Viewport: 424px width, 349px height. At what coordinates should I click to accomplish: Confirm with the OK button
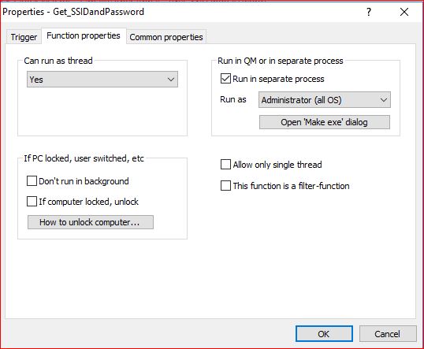(x=324, y=334)
